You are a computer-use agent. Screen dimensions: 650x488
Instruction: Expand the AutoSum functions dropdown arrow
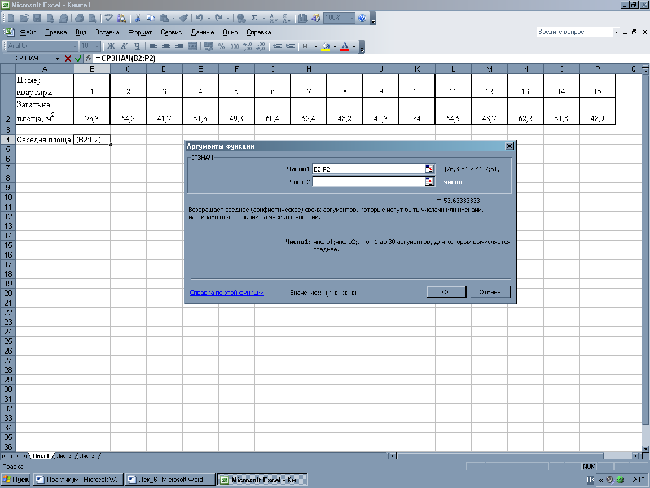click(x=263, y=18)
